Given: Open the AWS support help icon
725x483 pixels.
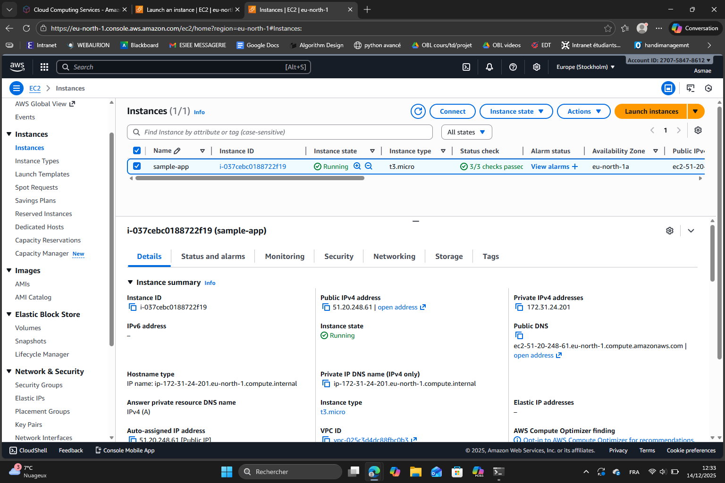Looking at the screenshot, I should coord(513,67).
